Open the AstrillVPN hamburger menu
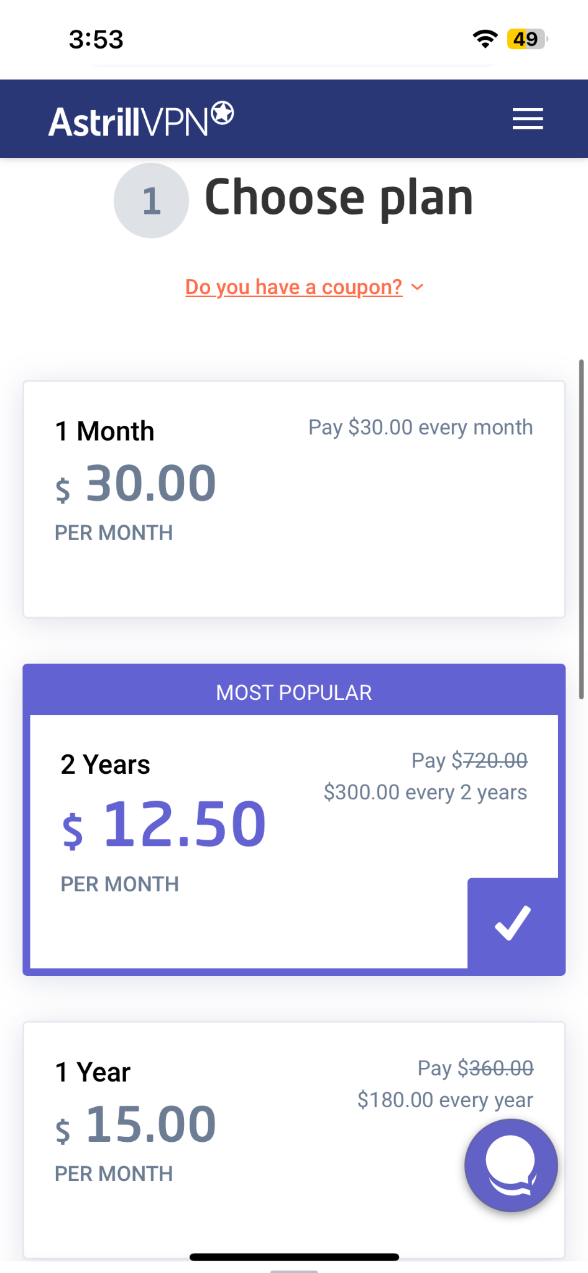The image size is (588, 1273). (526, 119)
